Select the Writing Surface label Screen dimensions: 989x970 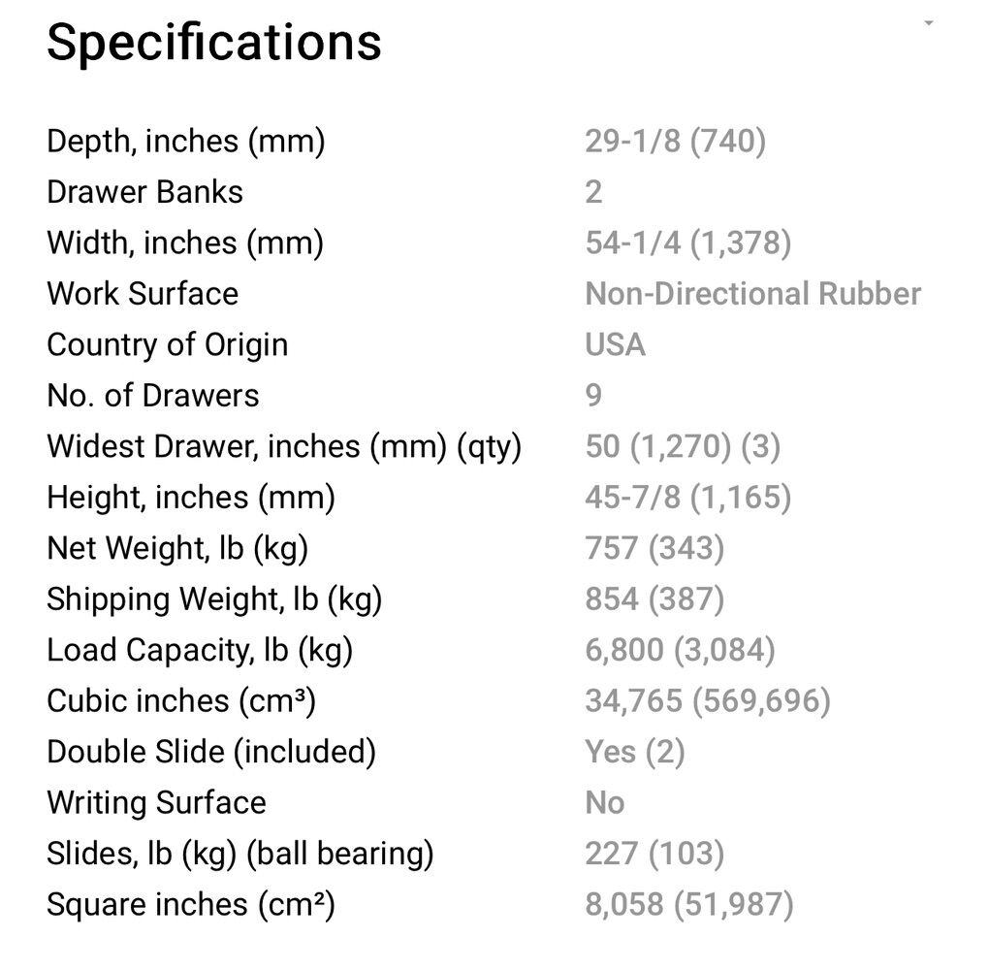[x=156, y=803]
